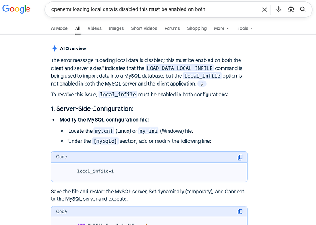Click the Google logo
The image size is (316, 225).
point(16,9)
